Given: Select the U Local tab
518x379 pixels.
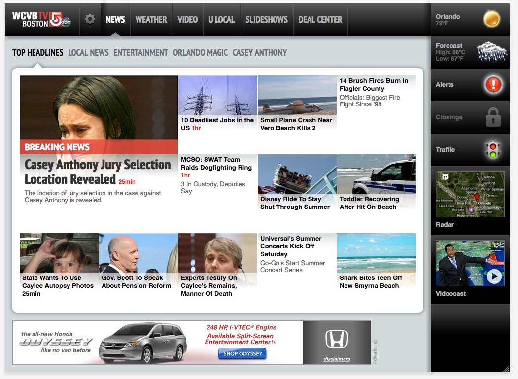Looking at the screenshot, I should tap(222, 20).
